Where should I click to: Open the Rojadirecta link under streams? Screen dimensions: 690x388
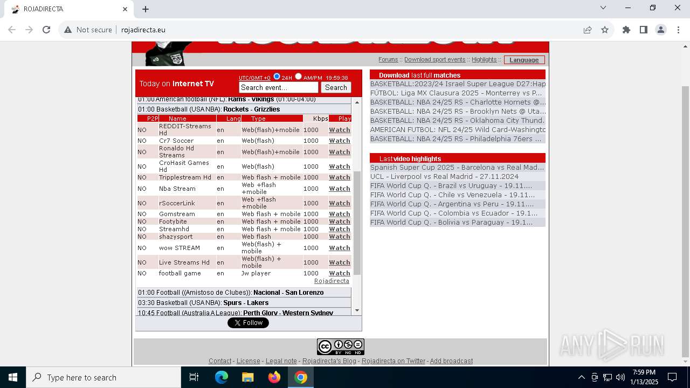[x=332, y=281]
